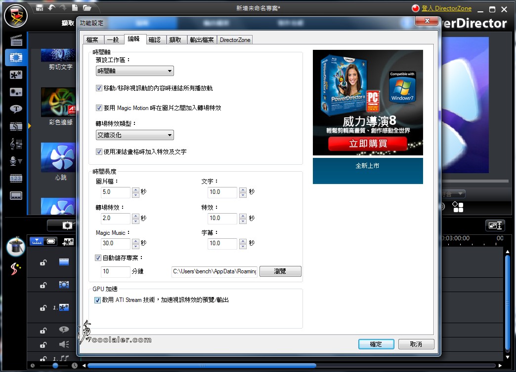The width and height of the screenshot is (516, 372).
Task: Switch to storyboard view button
Action: [x=51, y=242]
